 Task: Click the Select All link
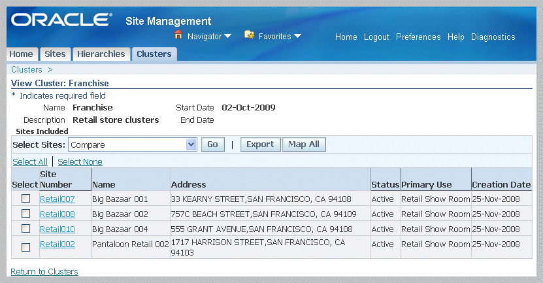tap(30, 162)
